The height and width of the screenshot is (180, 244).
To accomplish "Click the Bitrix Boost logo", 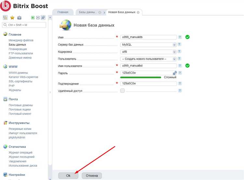I will [24, 6].
